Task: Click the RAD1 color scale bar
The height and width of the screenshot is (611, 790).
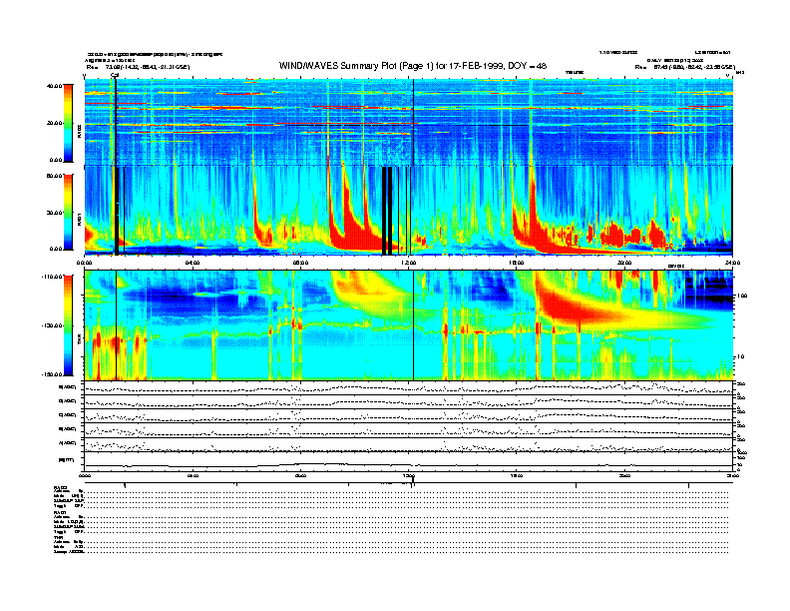Action: click(x=68, y=213)
